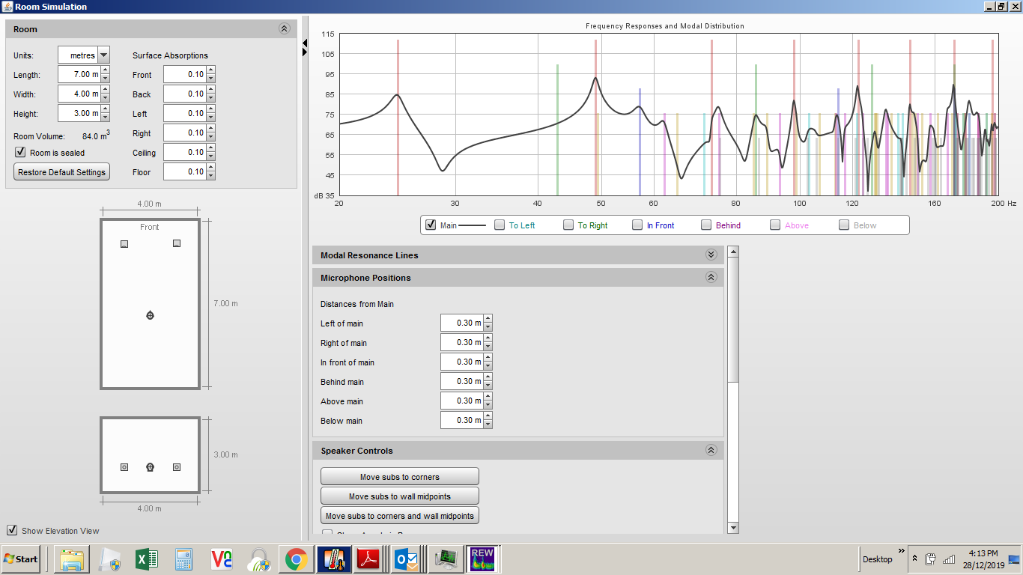The image size is (1023, 575).
Task: Open the Calculator taskbar icon
Action: (184, 559)
